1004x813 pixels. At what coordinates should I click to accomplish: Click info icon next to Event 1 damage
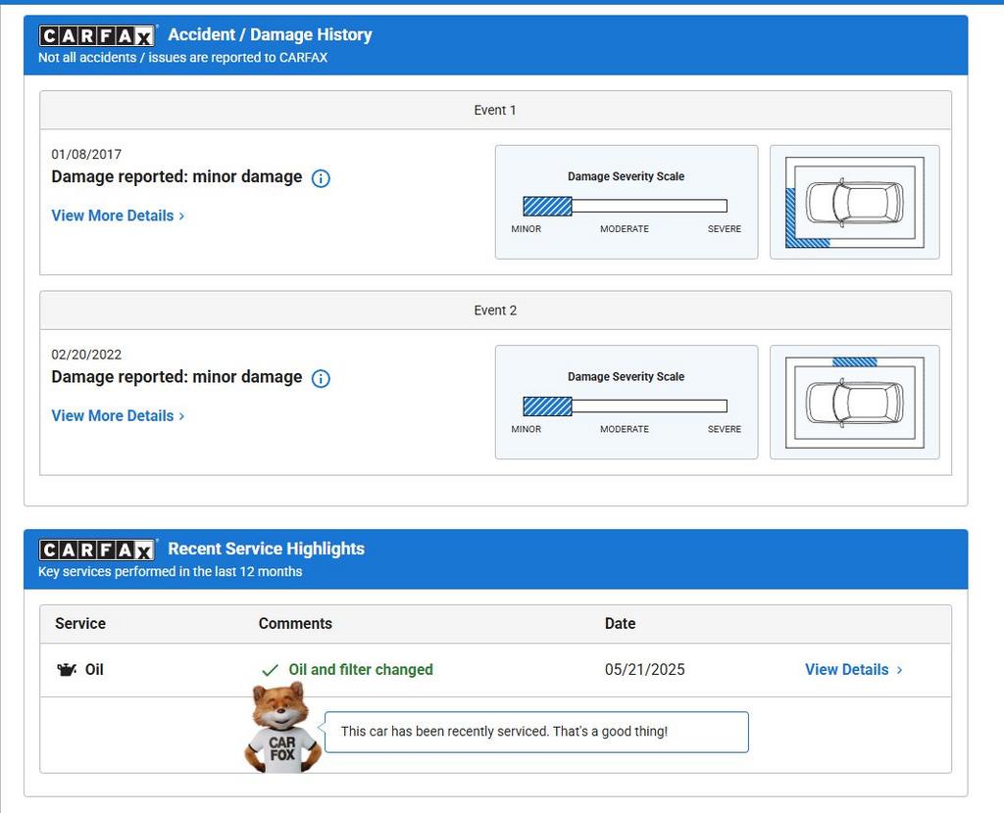(321, 178)
